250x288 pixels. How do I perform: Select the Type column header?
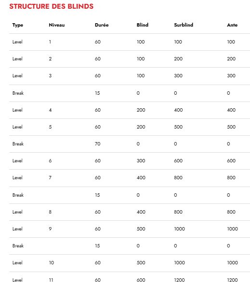[x=18, y=25]
